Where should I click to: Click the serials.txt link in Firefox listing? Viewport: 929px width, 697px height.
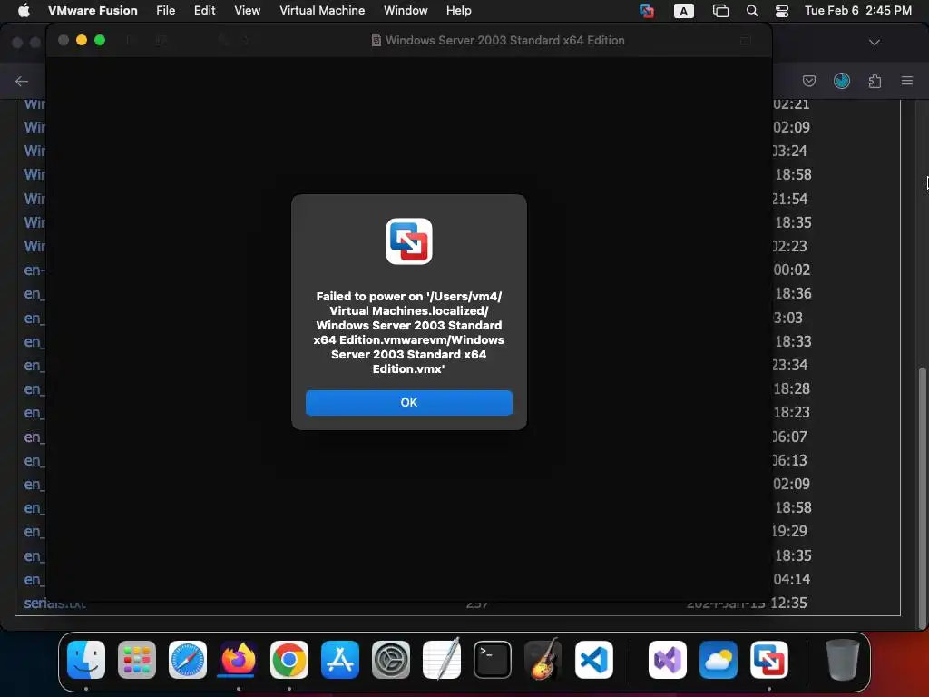coord(54,604)
